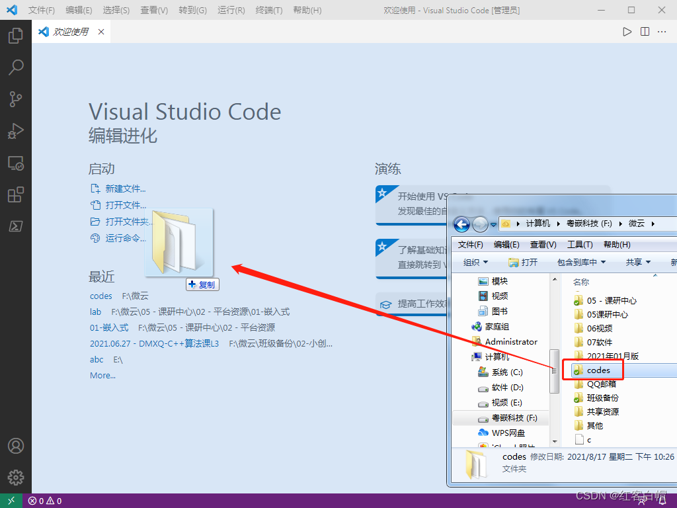Click navigation pane scroll up arrow
This screenshot has height=508, width=677.
pyautogui.click(x=555, y=280)
